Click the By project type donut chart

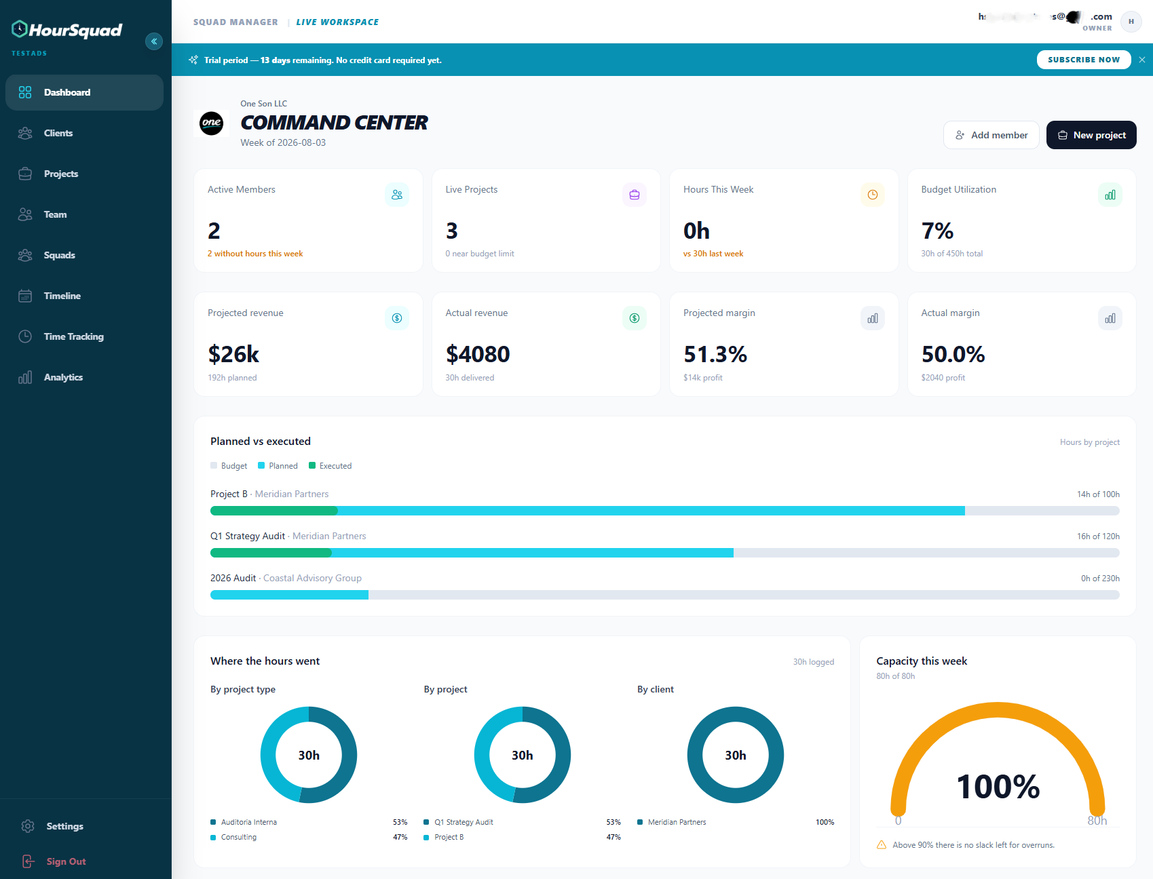309,755
